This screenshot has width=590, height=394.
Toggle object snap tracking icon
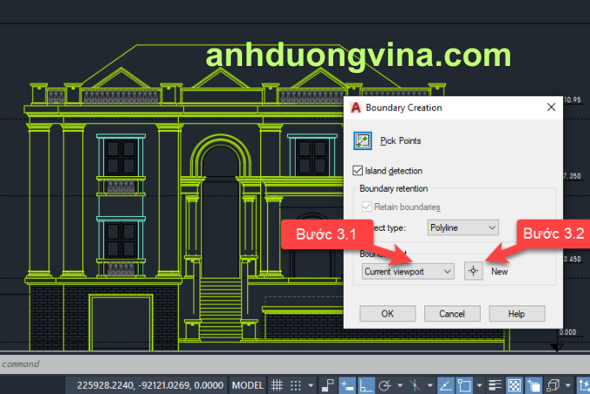[x=443, y=384]
